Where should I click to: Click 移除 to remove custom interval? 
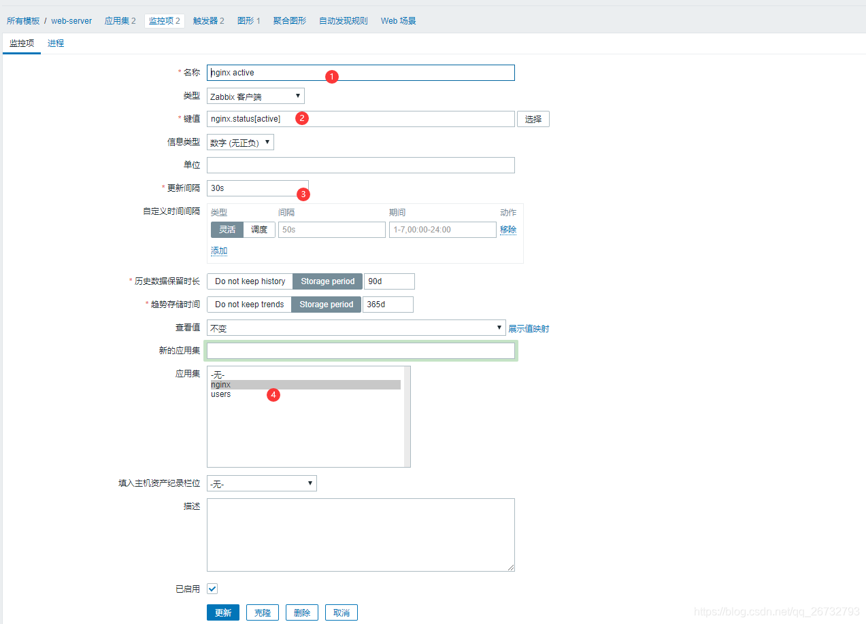click(508, 230)
